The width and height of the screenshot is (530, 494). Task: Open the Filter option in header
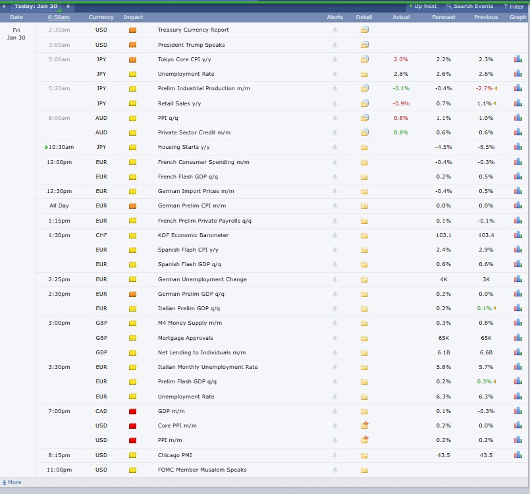tap(514, 6)
